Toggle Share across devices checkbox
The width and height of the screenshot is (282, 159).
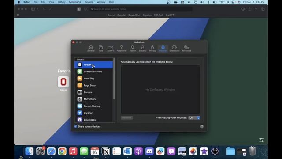[75, 127]
